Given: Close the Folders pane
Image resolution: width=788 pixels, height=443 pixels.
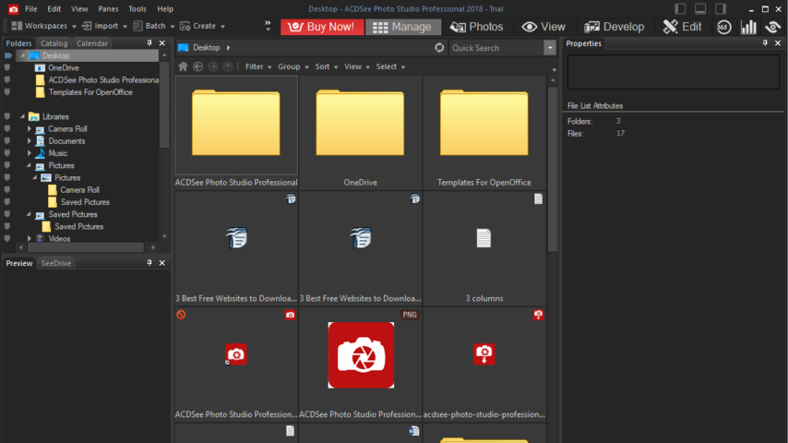Looking at the screenshot, I should pos(161,43).
